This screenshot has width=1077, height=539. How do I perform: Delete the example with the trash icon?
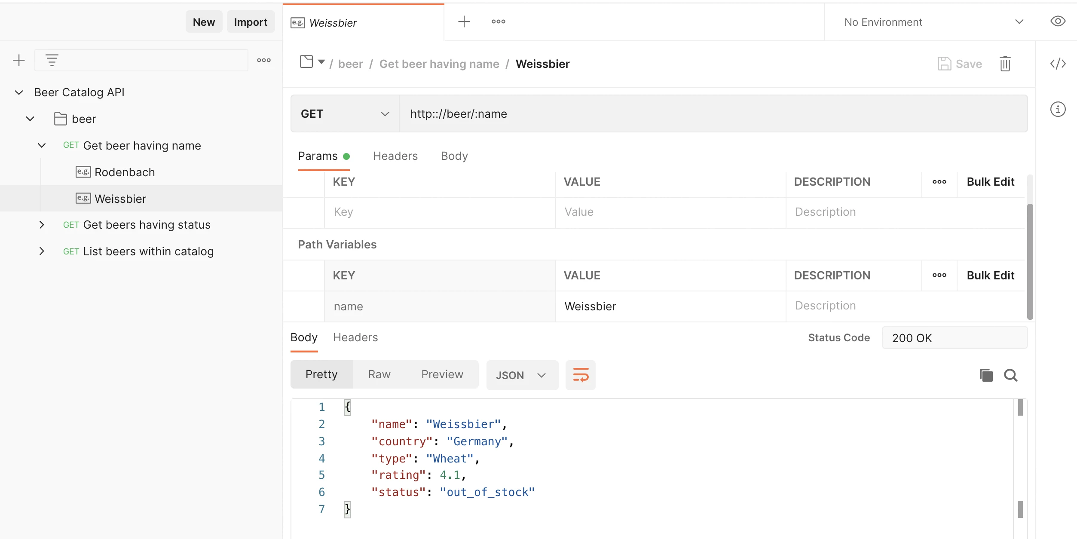[1005, 64]
